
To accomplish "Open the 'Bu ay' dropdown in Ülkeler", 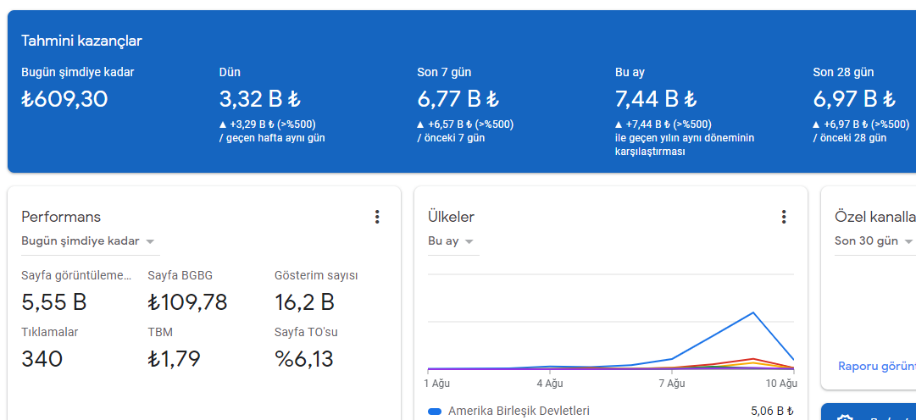I will pos(451,241).
